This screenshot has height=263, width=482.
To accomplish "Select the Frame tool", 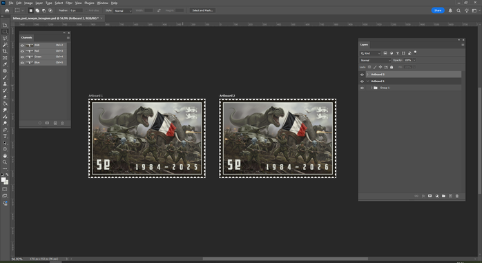I will point(5,58).
